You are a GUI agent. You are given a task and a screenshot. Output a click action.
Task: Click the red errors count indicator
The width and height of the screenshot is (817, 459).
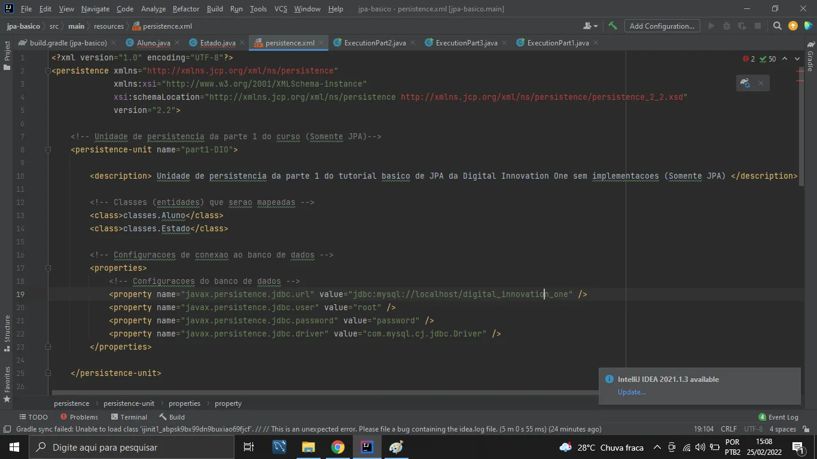point(749,59)
